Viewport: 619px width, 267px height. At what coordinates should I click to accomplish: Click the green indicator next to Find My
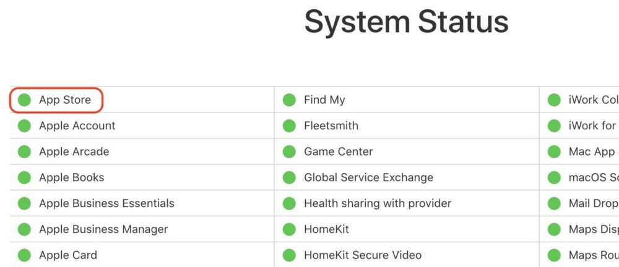[x=289, y=100]
